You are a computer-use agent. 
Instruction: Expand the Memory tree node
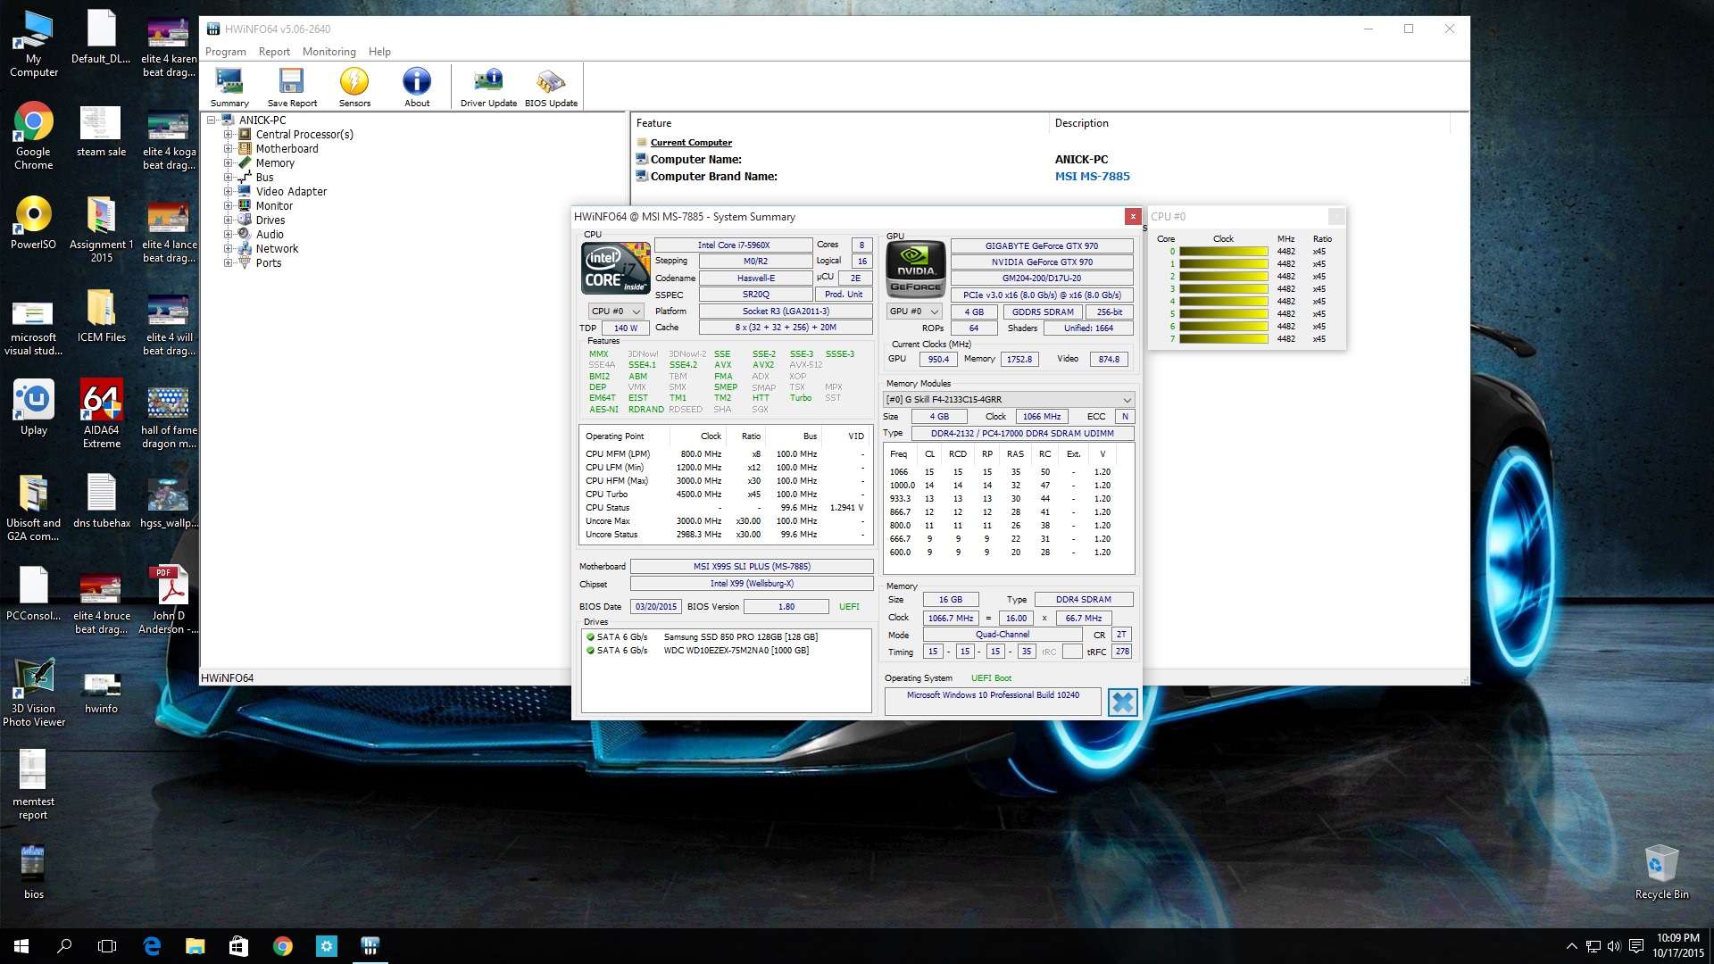(228, 163)
